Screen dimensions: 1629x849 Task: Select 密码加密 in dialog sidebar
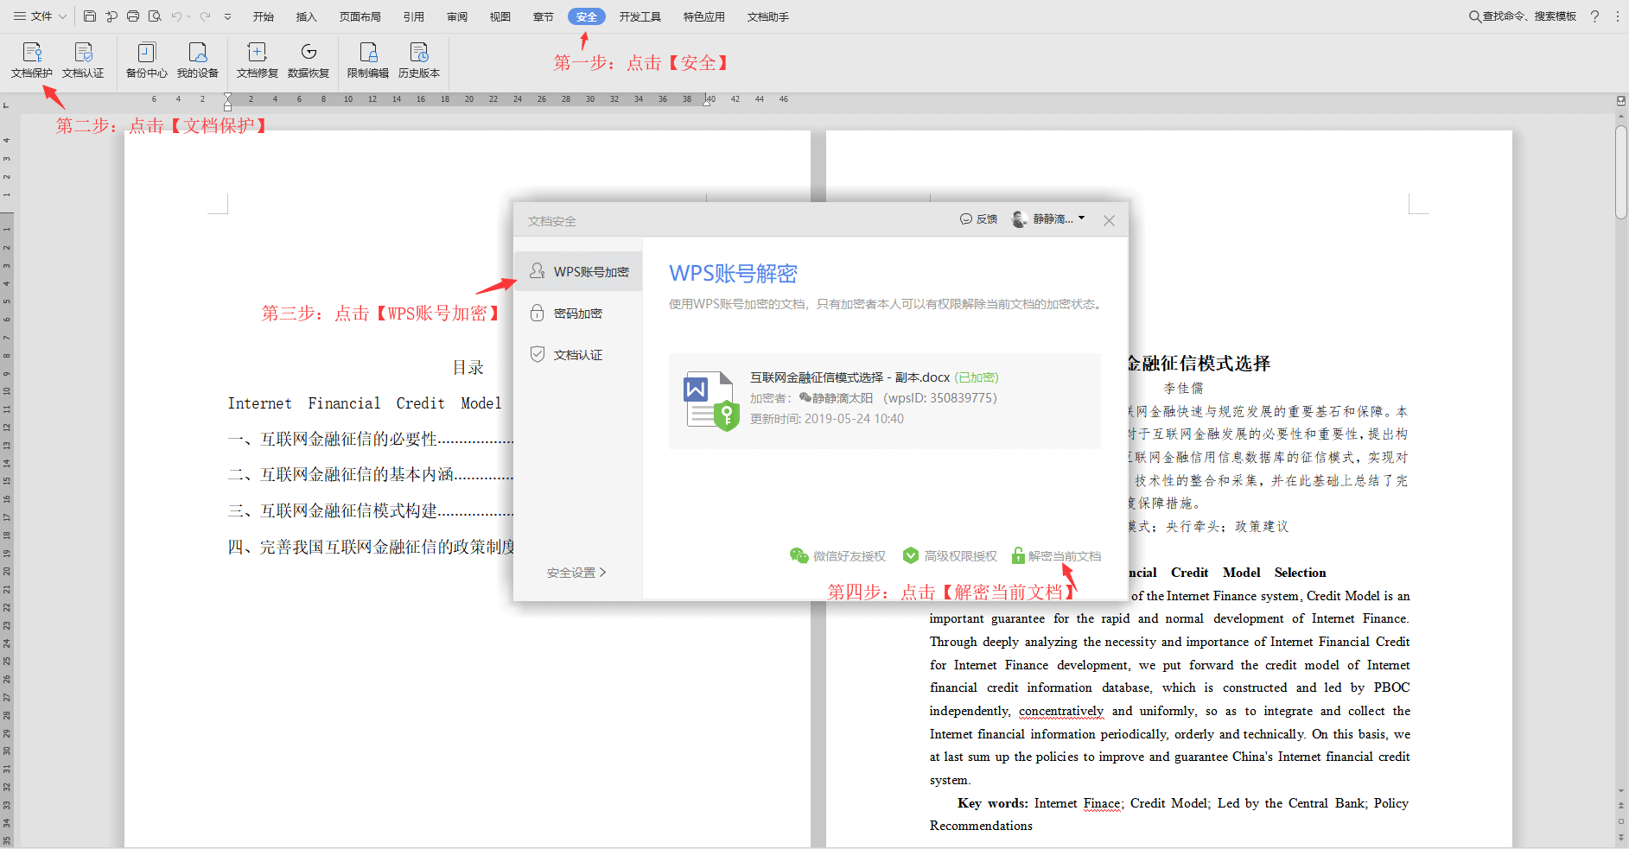[x=578, y=313]
